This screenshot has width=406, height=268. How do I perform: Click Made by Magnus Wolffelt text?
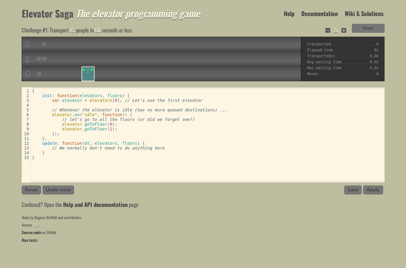pos(51,217)
